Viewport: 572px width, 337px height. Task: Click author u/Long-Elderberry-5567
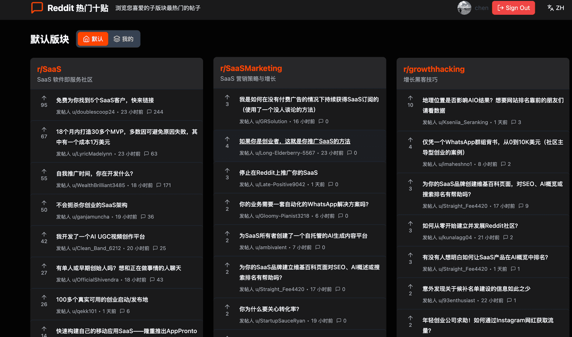pos(285,153)
